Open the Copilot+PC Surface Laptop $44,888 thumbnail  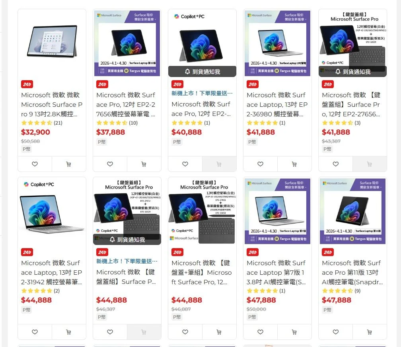[52, 211]
